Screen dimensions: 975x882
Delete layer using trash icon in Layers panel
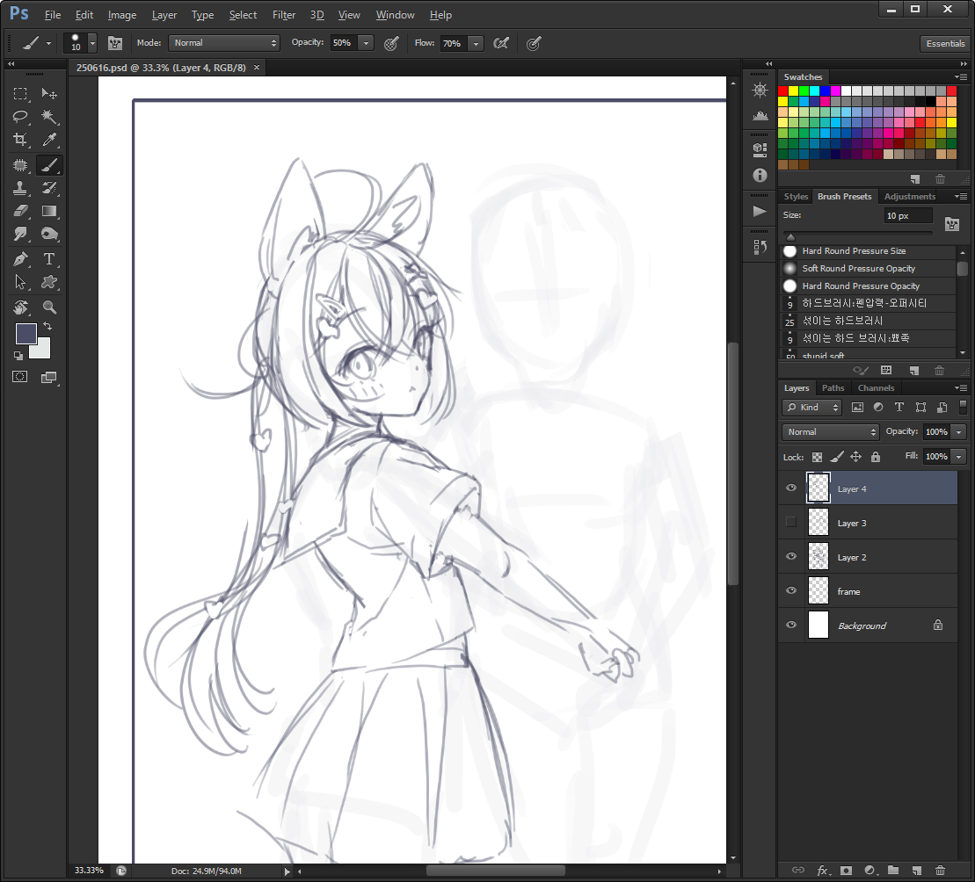(940, 871)
